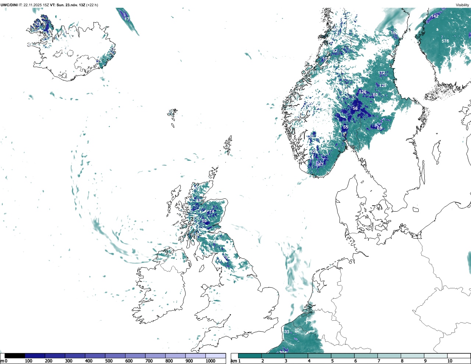Click the '172' visibility value over Sweden
The width and height of the screenshot is (471, 364).
[382, 73]
